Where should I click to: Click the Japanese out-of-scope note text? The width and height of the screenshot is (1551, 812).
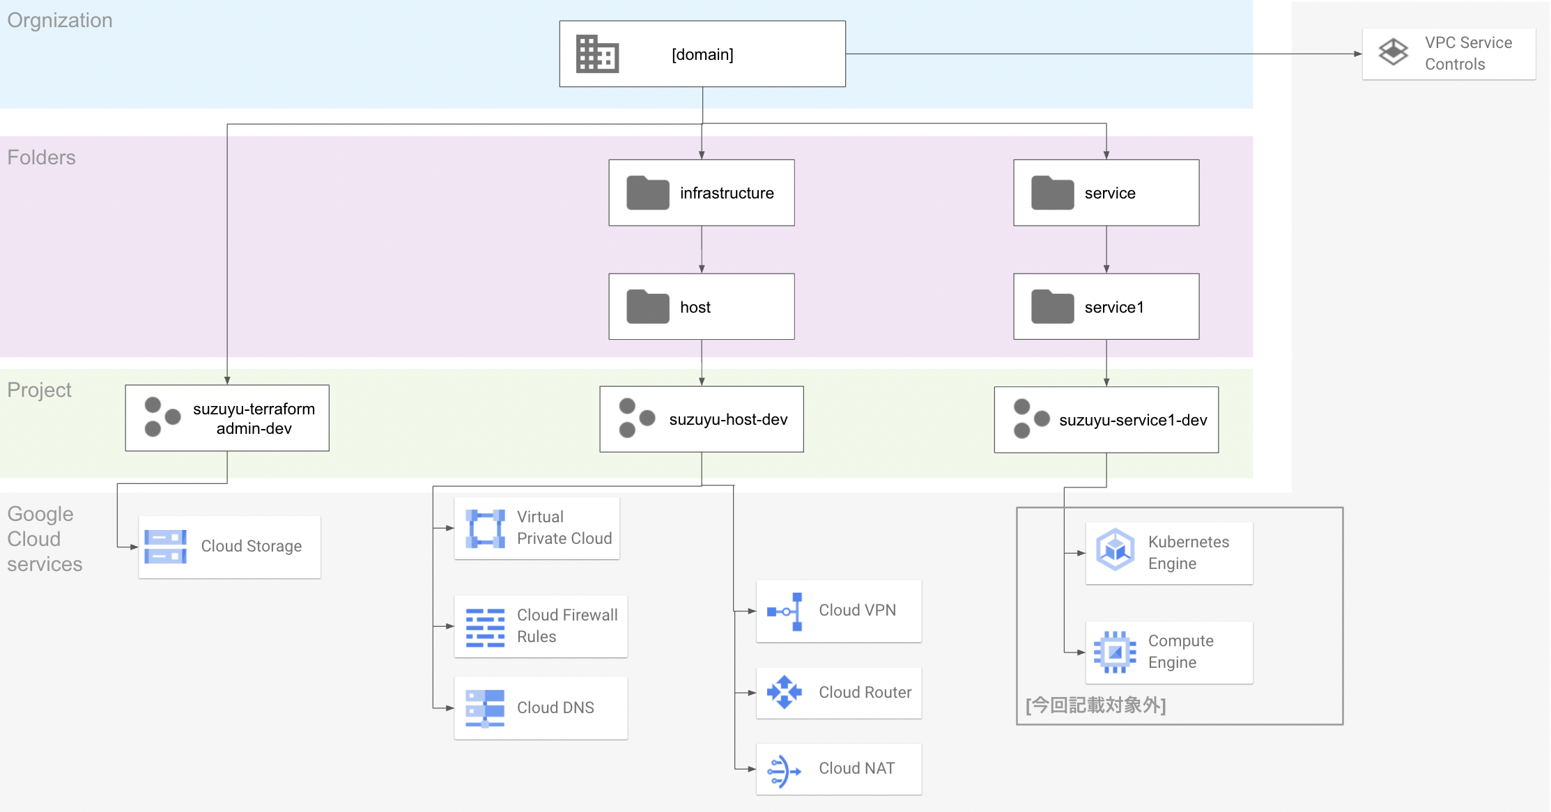click(x=1095, y=705)
